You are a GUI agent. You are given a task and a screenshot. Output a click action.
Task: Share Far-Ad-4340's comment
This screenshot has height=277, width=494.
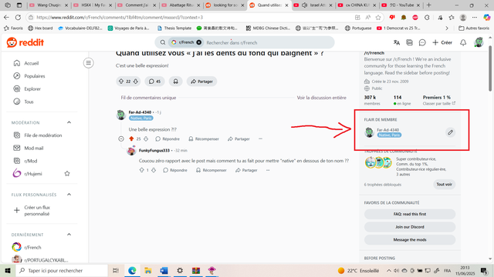[239, 138]
